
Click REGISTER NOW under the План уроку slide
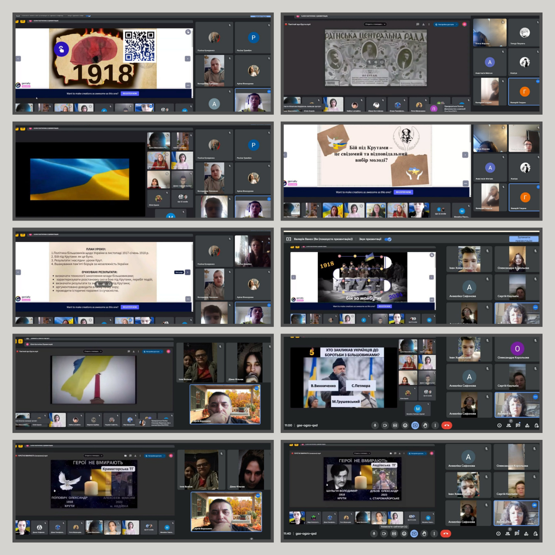(x=130, y=307)
